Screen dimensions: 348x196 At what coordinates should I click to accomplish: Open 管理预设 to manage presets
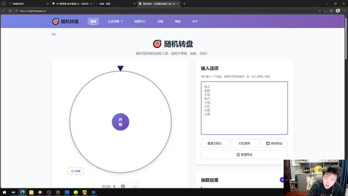pos(244,155)
